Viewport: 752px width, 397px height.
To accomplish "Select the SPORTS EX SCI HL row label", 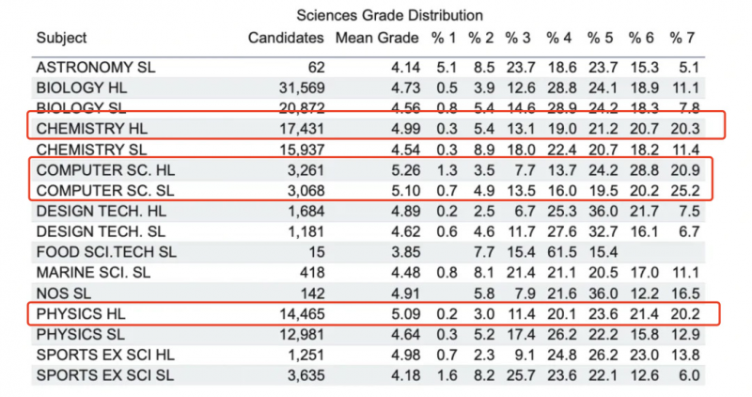I will (105, 355).
